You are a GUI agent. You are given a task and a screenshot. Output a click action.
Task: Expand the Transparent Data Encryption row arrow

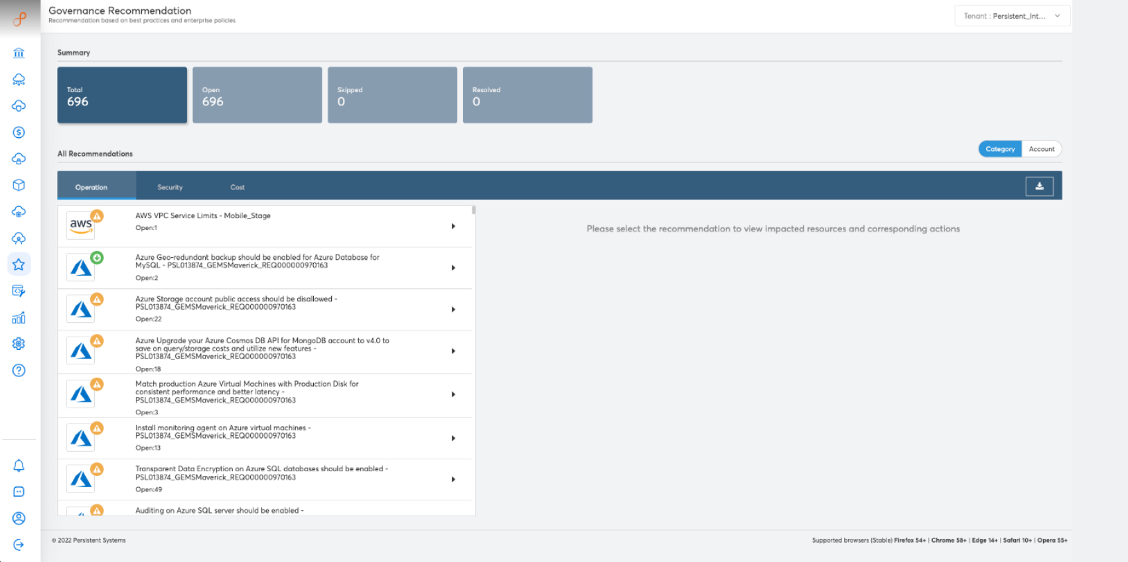453,479
